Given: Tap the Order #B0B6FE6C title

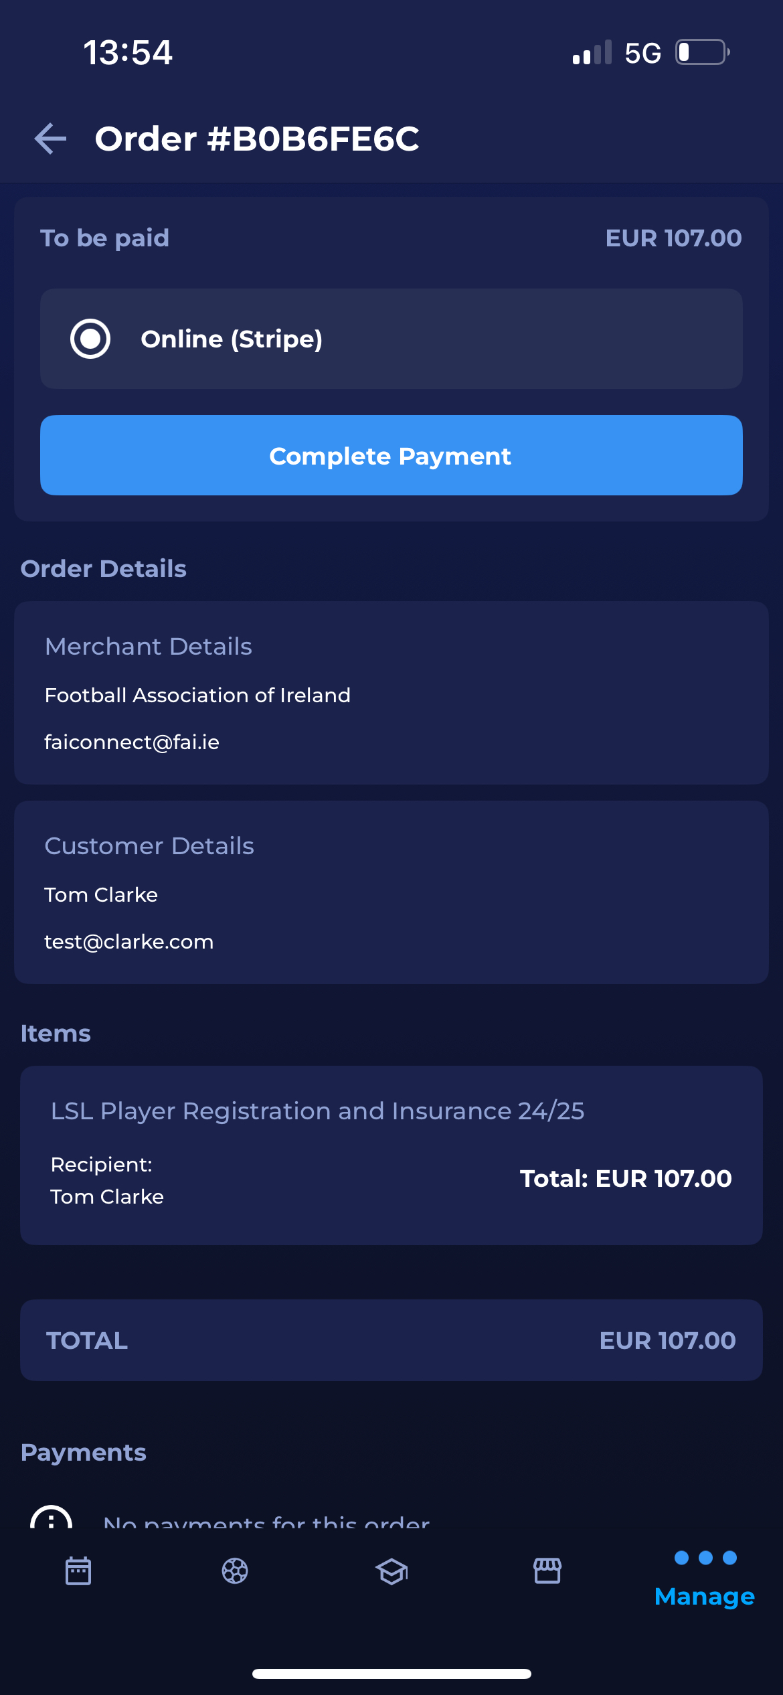Looking at the screenshot, I should (x=257, y=139).
